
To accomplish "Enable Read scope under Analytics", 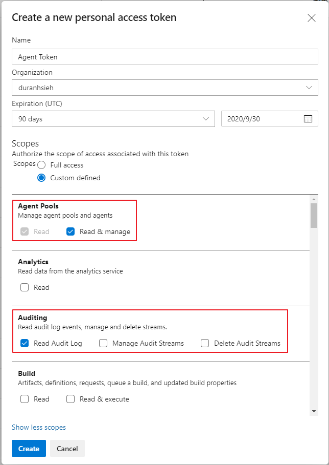I will [x=24, y=287].
